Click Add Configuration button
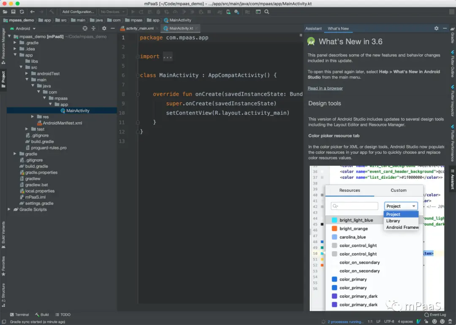This screenshot has width=456, height=325. click(78, 12)
